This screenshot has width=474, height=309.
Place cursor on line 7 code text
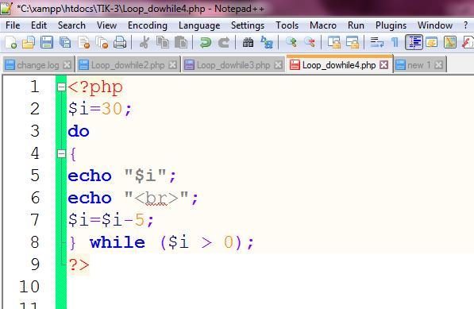(111, 220)
